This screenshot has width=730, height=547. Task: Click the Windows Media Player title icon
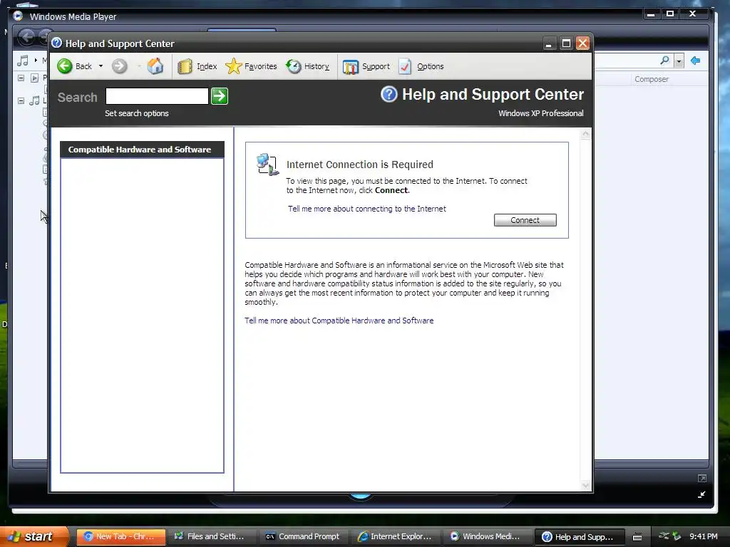point(18,16)
